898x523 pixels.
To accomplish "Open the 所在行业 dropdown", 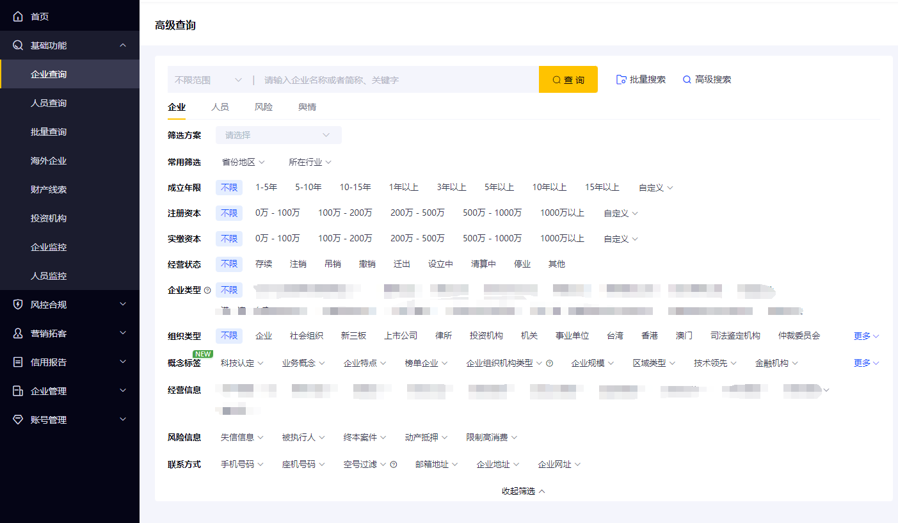I will 310,163.
